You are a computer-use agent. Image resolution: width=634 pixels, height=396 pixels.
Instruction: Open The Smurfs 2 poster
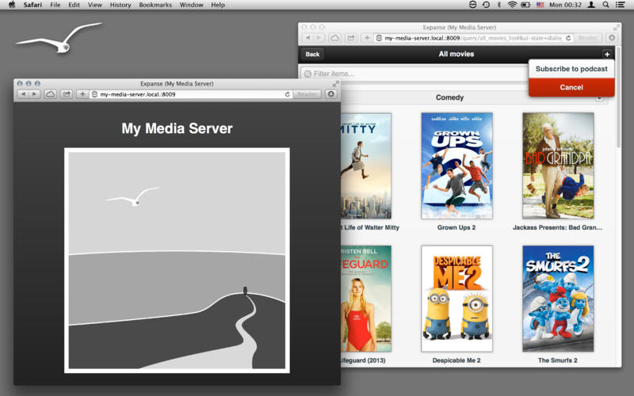[x=558, y=299]
